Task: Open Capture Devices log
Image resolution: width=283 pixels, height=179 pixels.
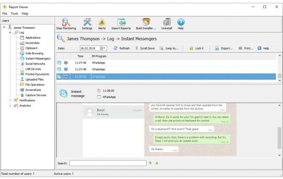Action: pyautogui.click(x=35, y=95)
